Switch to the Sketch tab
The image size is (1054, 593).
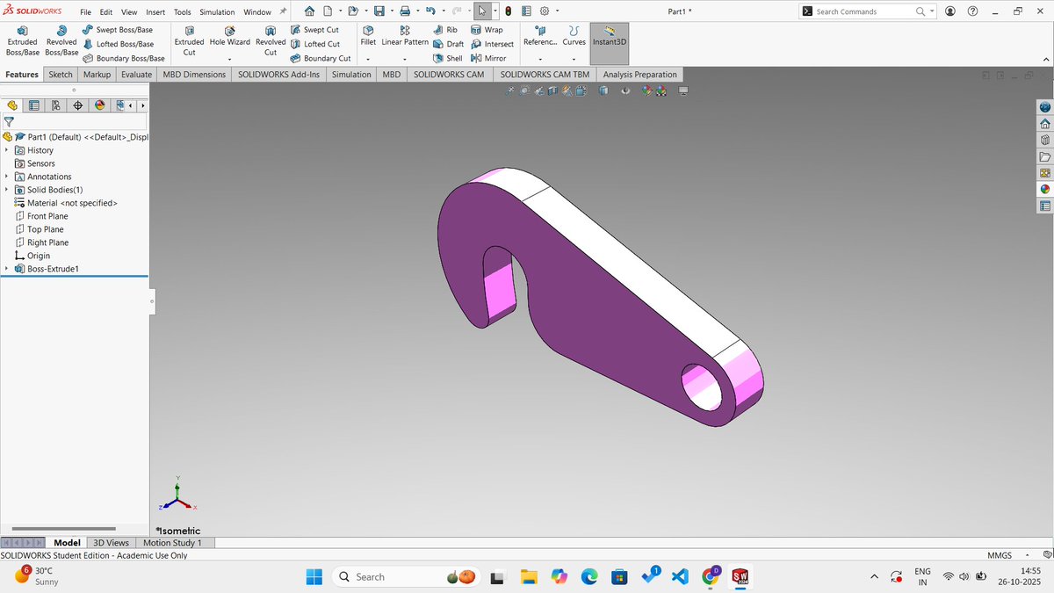click(61, 75)
